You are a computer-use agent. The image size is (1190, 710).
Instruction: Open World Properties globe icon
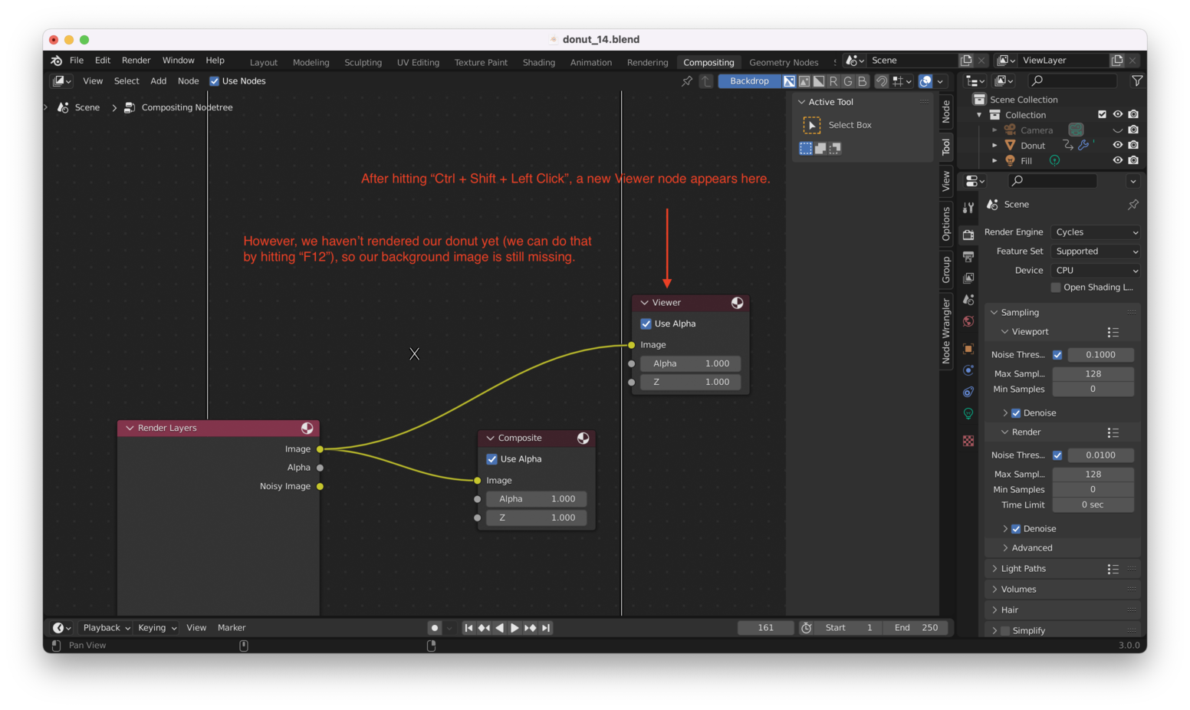coord(968,321)
